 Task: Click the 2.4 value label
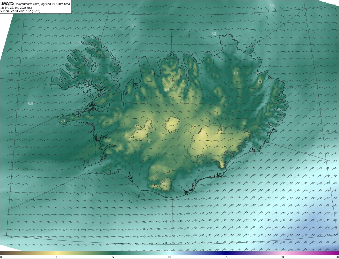(167, 90)
